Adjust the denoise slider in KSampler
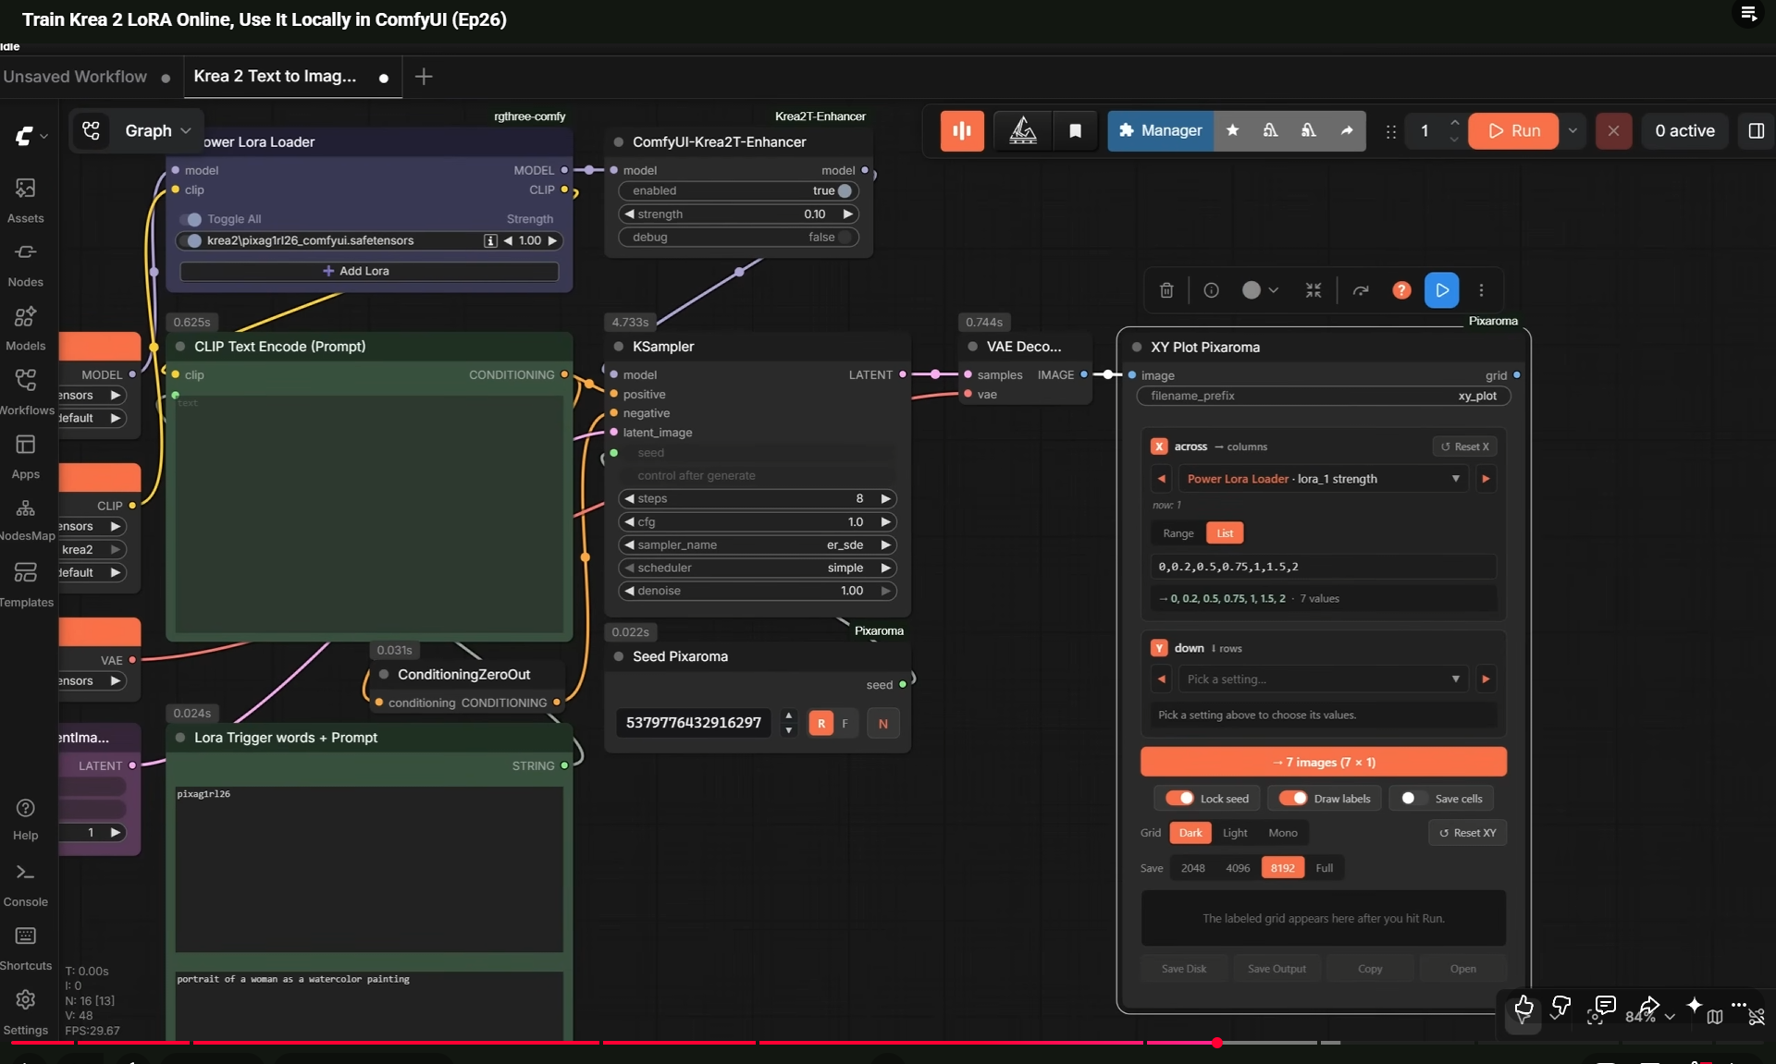The height and width of the screenshot is (1064, 1776). click(758, 591)
